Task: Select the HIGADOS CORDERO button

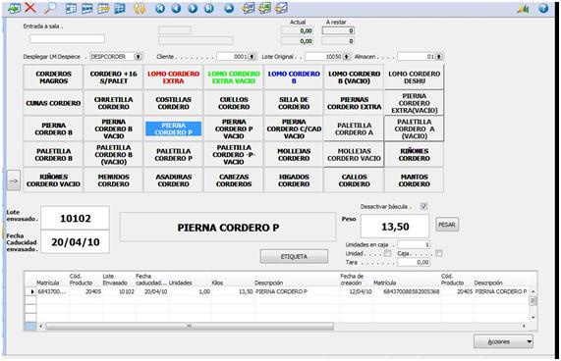Action: 294,180
